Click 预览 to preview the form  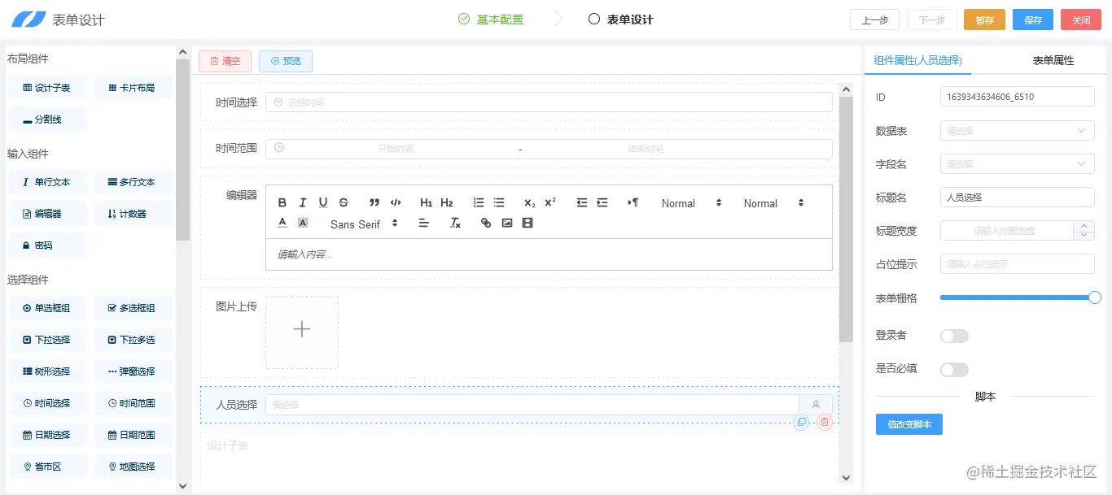pyautogui.click(x=286, y=61)
